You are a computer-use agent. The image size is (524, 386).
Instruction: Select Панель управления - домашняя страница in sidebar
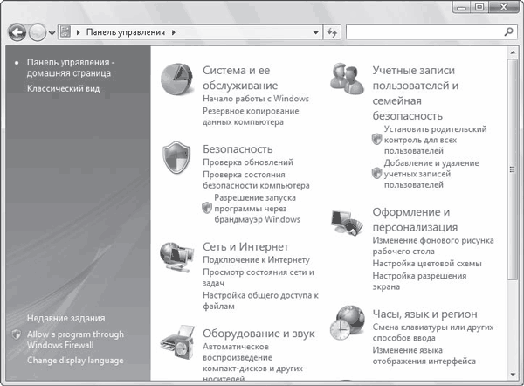71,67
